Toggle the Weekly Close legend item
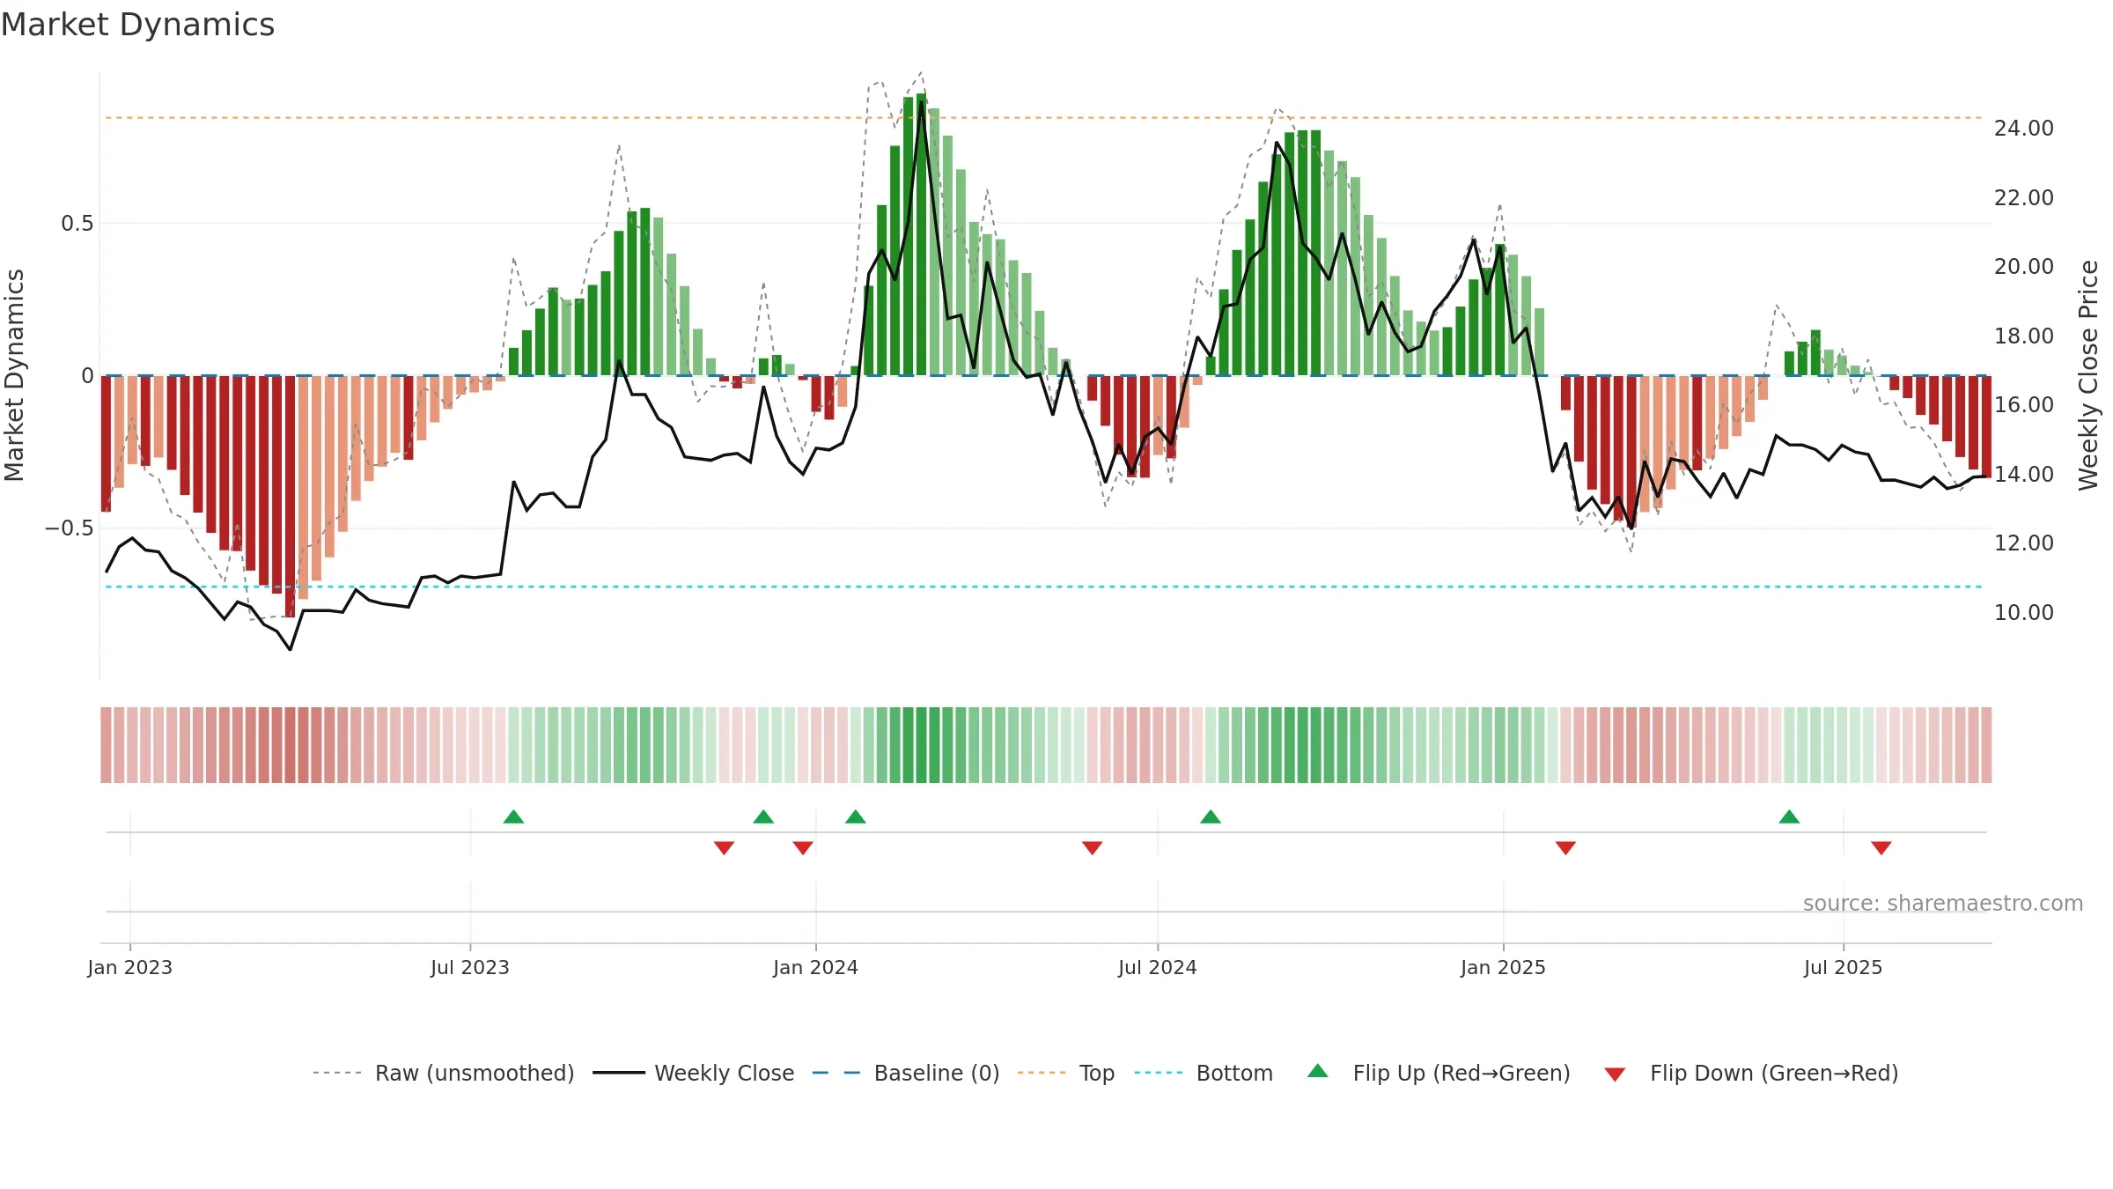This screenshot has width=2113, height=1189. pyautogui.click(x=694, y=1073)
